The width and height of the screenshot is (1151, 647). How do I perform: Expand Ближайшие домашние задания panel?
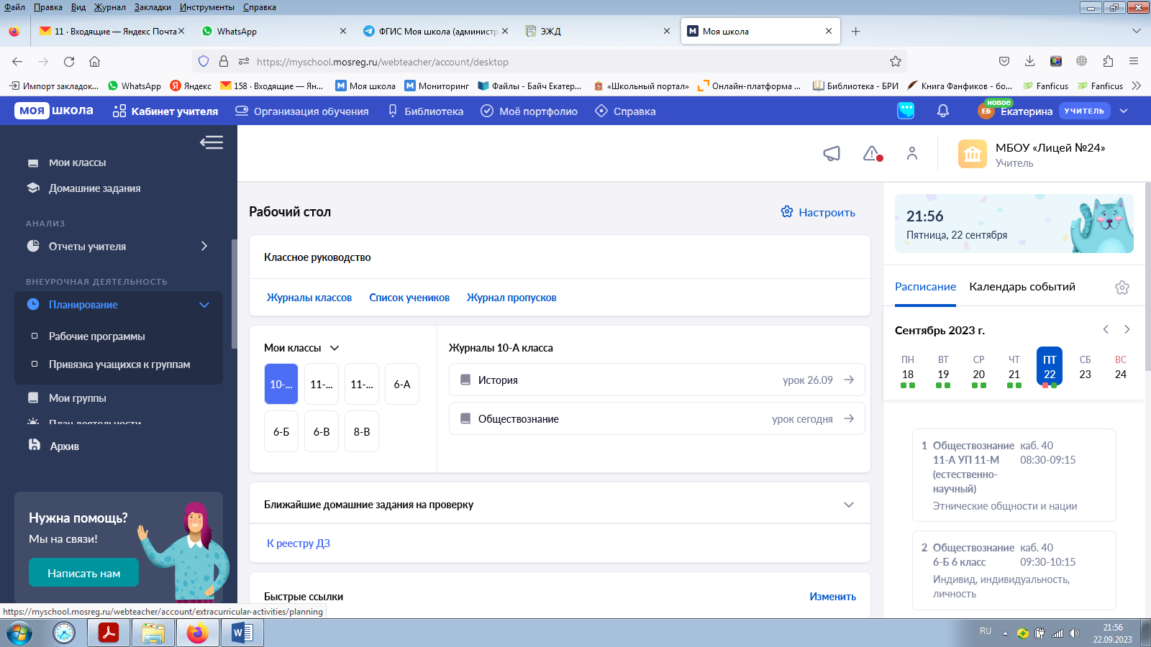tap(849, 505)
